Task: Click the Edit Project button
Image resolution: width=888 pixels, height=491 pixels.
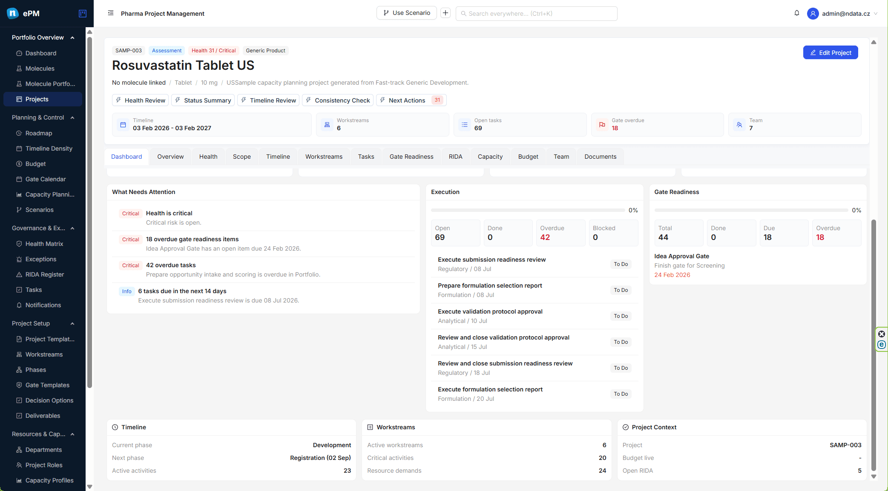Action: click(831, 52)
